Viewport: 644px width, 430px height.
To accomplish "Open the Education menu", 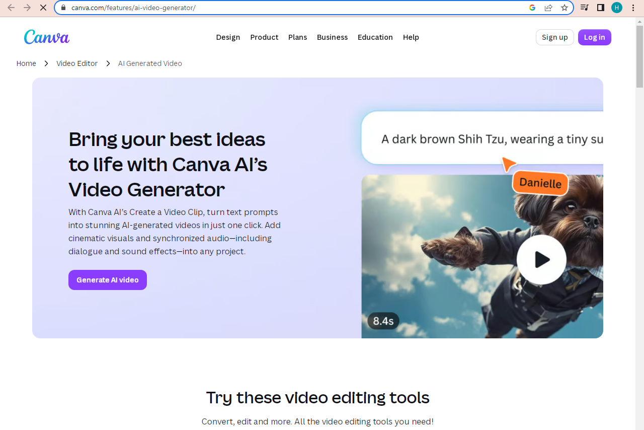I will (375, 37).
